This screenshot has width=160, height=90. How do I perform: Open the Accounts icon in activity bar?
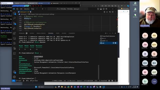14,72
